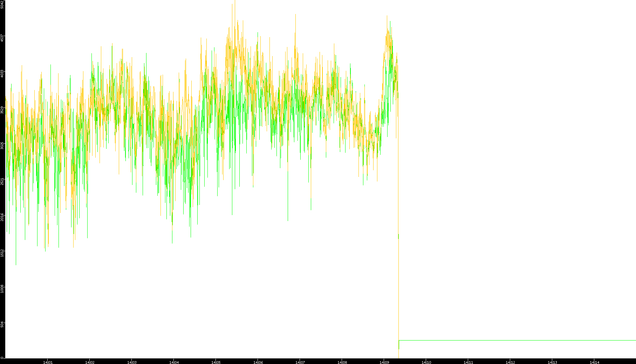Select the 504 vertical axis label
The width and height of the screenshot is (636, 364).
(x=2, y=325)
